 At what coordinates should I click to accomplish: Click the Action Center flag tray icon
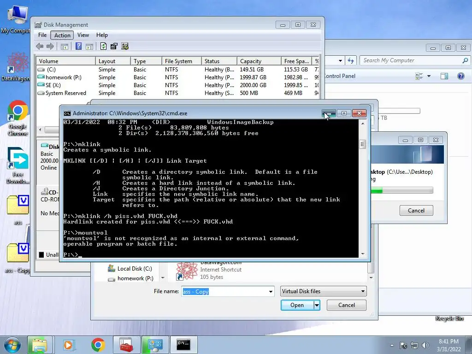[x=403, y=345]
